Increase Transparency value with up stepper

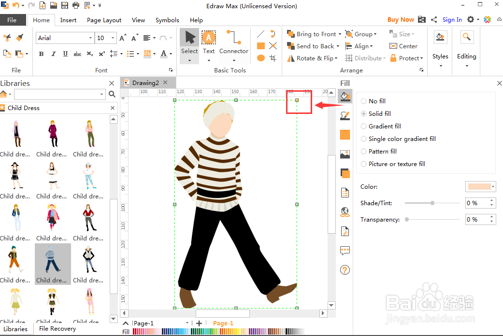(x=492, y=217)
